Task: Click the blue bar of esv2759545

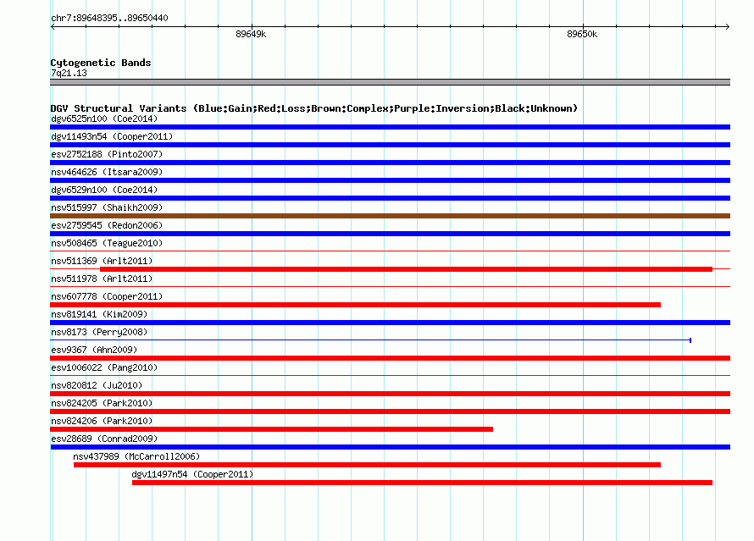Action: coord(390,234)
